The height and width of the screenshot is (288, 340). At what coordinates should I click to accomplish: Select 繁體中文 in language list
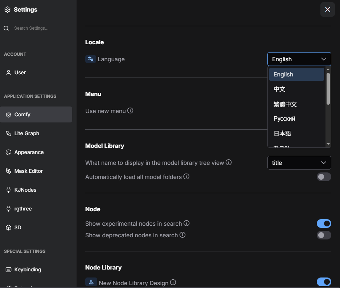(296, 104)
